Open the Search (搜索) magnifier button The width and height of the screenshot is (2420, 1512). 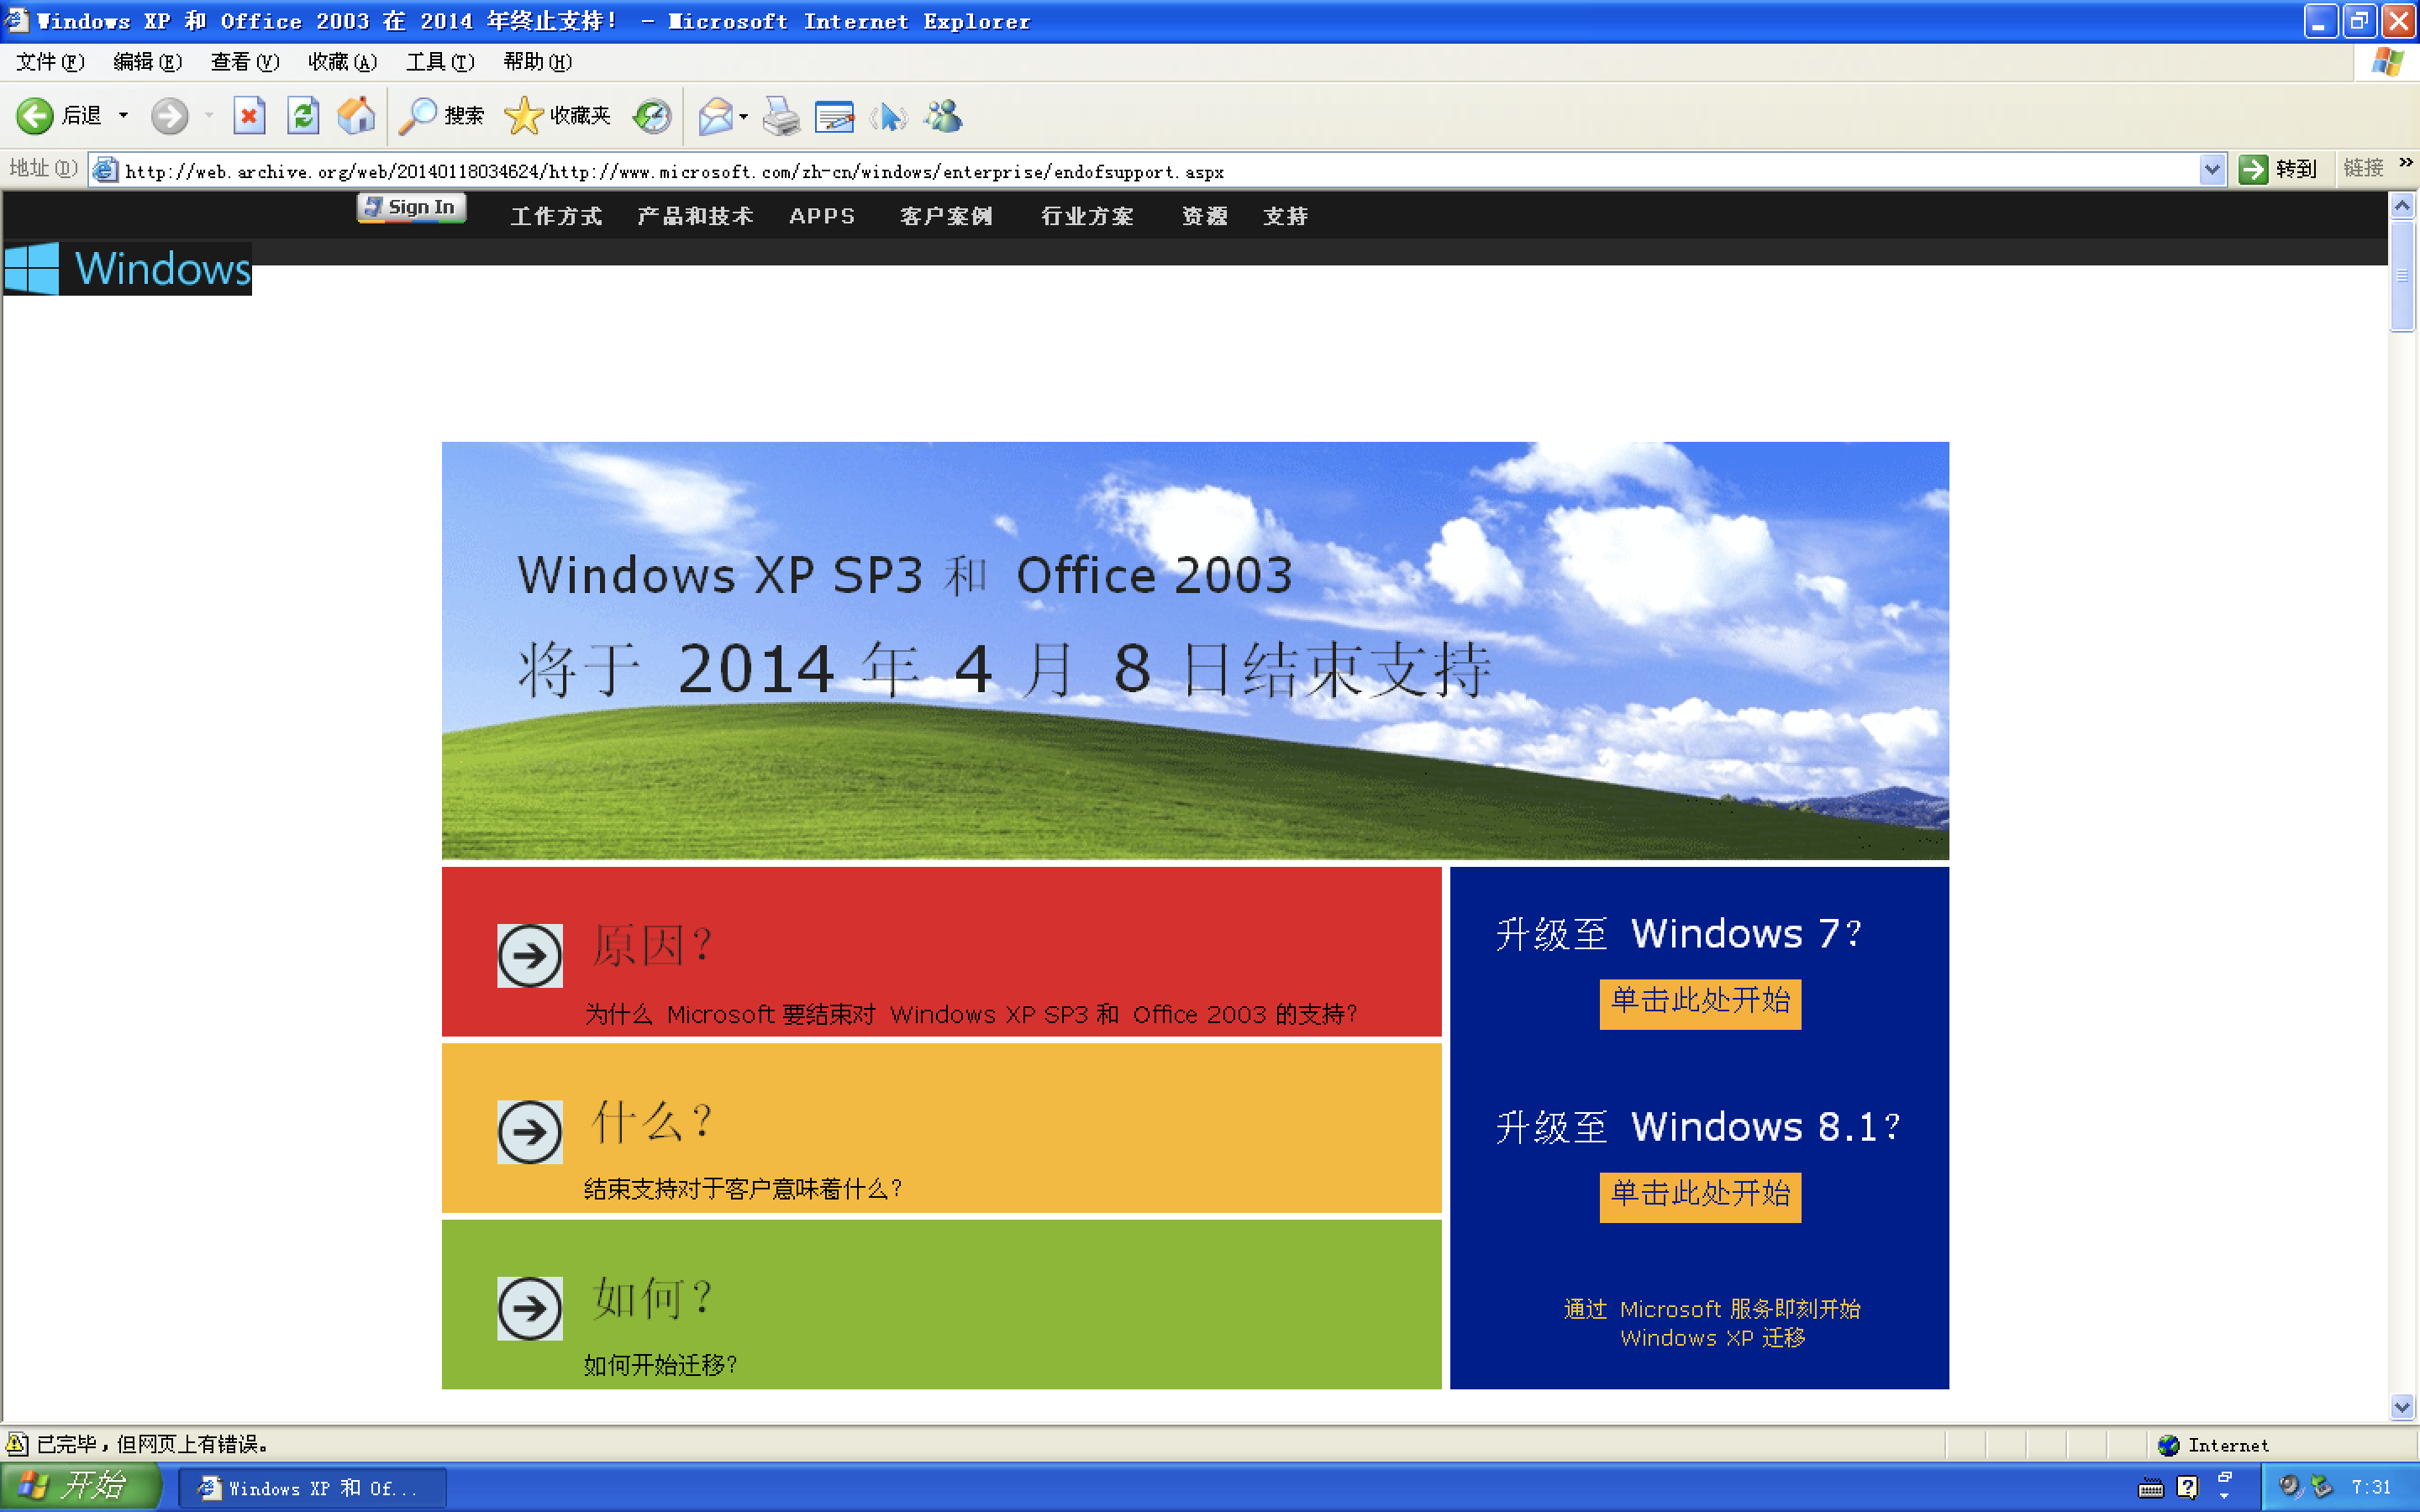441,116
